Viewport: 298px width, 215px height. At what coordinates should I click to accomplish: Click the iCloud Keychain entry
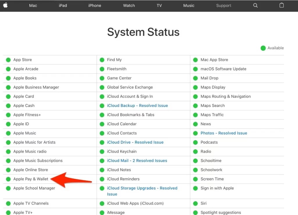[122, 151]
